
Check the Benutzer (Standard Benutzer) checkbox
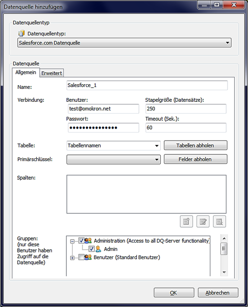tap(82, 257)
